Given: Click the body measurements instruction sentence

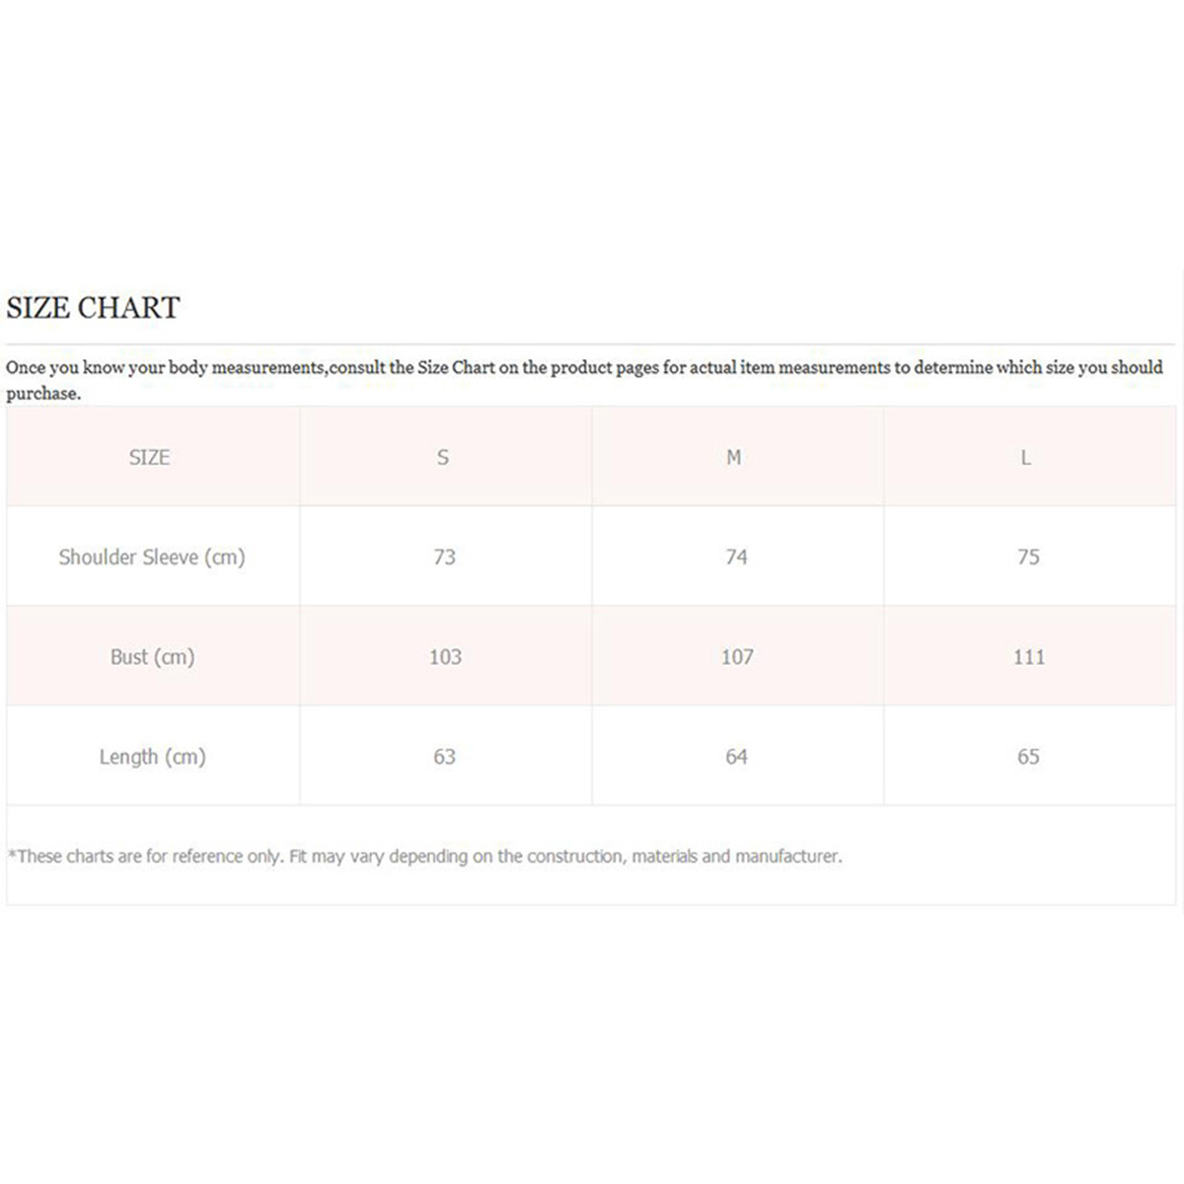Looking at the screenshot, I should coord(584,368).
